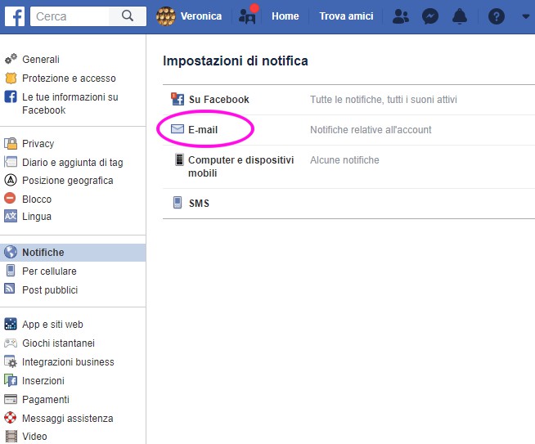This screenshot has width=535, height=444.
Task: Open Lingua settings
Action: coord(37,217)
